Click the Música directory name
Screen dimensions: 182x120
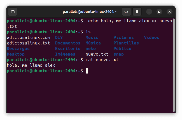coord(93,43)
